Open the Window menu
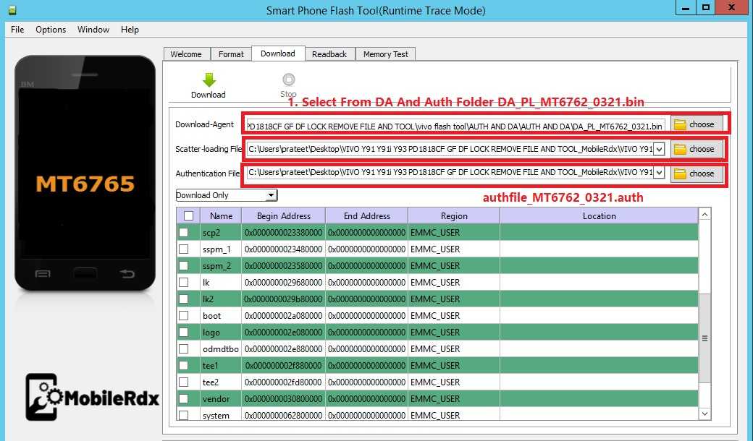This screenshot has height=441, width=753. coord(93,29)
